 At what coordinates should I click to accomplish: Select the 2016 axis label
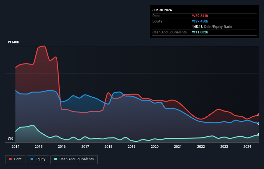(x=62, y=147)
